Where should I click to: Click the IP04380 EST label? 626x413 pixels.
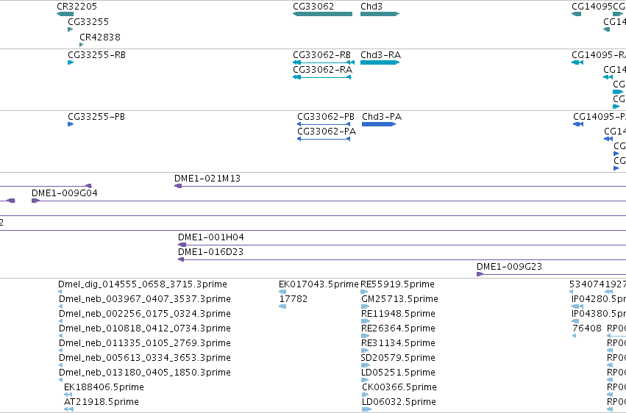pyautogui.click(x=599, y=314)
